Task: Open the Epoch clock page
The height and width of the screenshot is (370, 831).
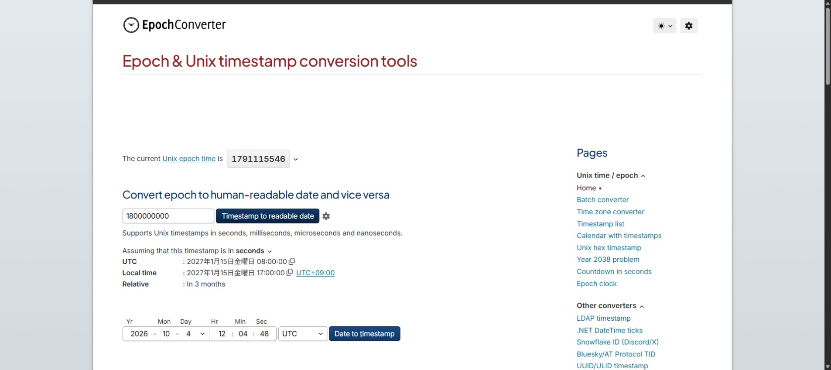Action: pyautogui.click(x=597, y=284)
